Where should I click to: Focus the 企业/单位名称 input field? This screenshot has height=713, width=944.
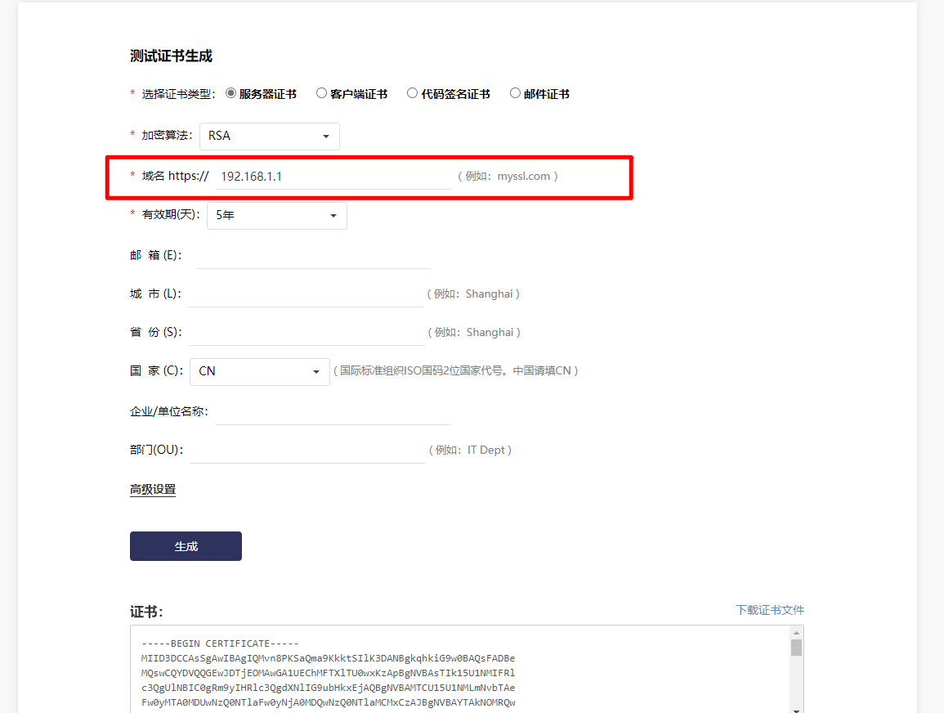(x=333, y=412)
